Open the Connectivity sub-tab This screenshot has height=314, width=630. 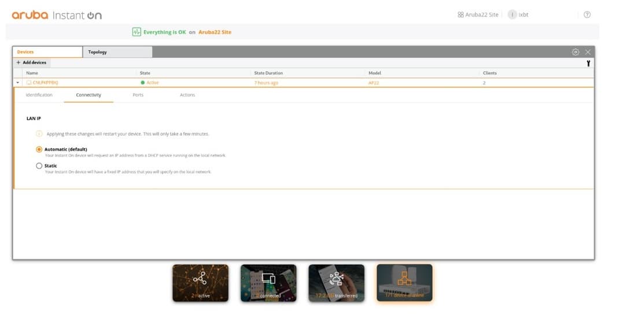coord(89,95)
